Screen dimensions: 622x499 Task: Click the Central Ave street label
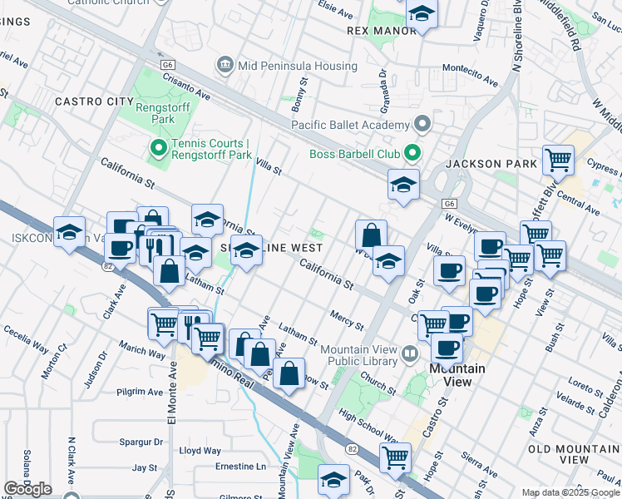(578, 203)
